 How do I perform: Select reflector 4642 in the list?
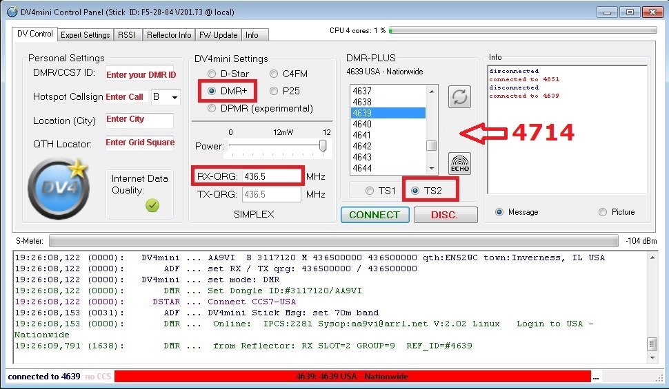click(388, 146)
